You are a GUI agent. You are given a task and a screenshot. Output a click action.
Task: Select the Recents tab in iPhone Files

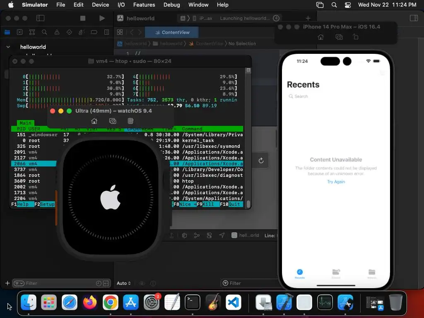(300, 274)
